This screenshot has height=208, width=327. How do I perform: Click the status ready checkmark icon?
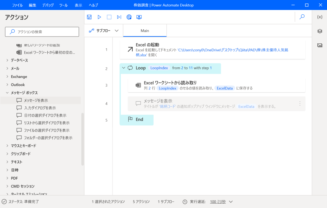pos(4,202)
